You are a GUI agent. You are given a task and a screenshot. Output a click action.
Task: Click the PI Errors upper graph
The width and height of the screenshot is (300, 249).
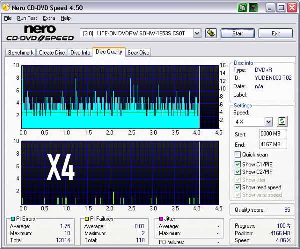[120, 97]
